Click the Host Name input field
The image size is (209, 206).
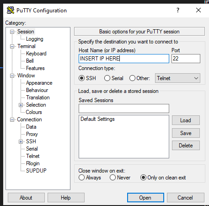(x=124, y=59)
